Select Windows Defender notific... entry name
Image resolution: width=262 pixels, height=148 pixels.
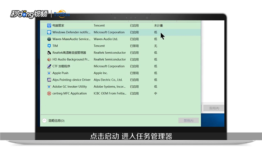click(71, 32)
